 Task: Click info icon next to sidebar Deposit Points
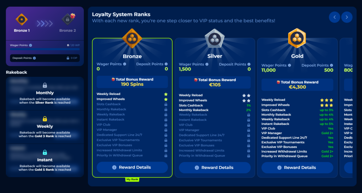coord(34,58)
